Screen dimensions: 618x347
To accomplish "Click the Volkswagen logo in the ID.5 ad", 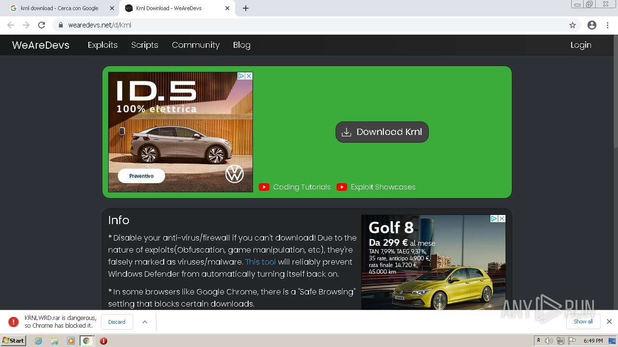I will 235,173.
